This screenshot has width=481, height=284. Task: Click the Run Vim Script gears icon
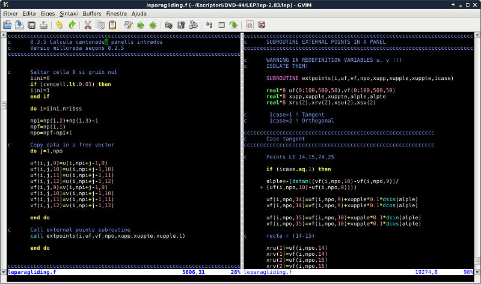193,25
